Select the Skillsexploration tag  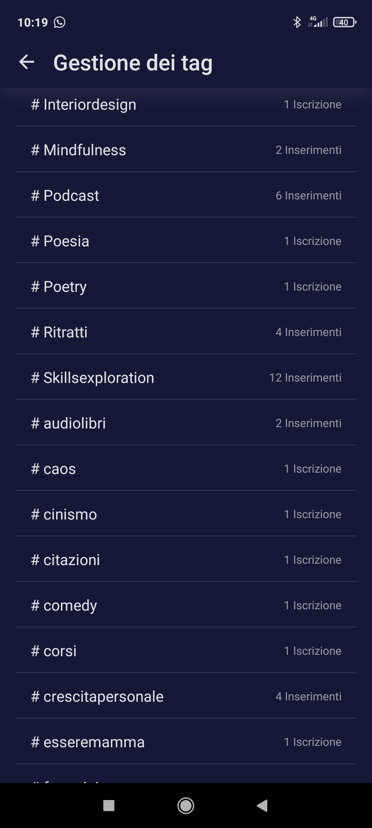pyautogui.click(x=186, y=378)
